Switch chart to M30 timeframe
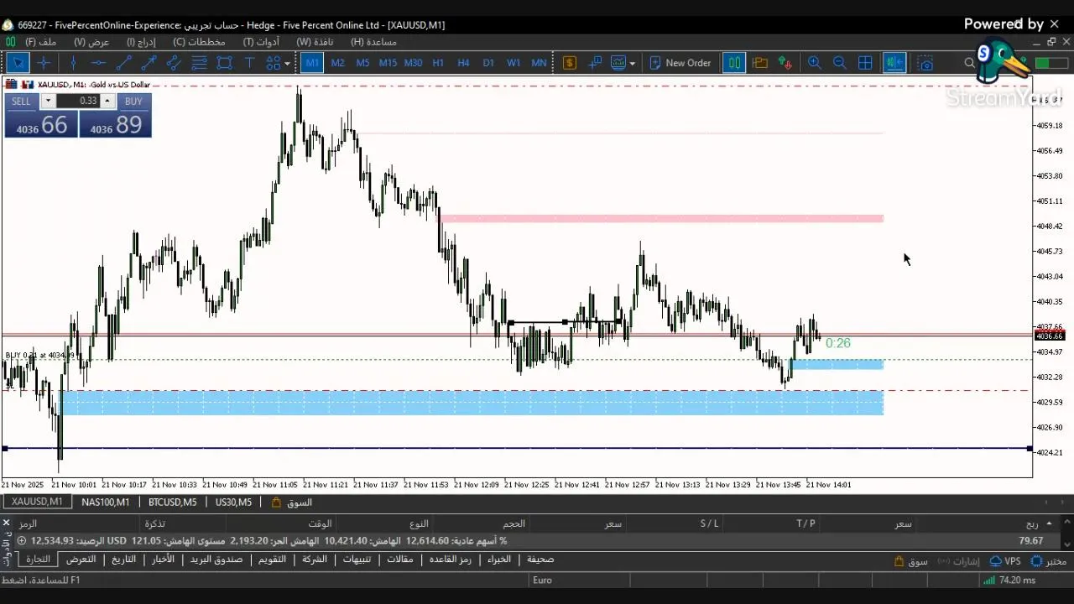This screenshot has height=604, width=1074. [413, 63]
